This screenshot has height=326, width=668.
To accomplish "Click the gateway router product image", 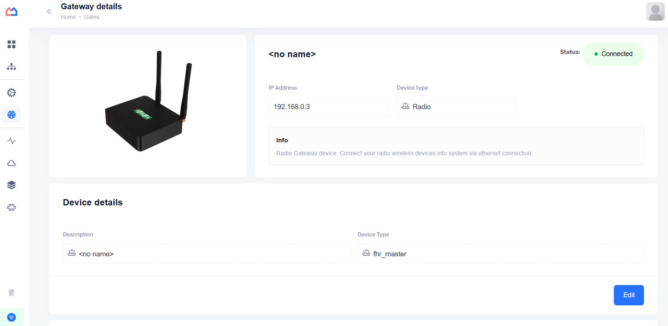I will (x=148, y=101).
